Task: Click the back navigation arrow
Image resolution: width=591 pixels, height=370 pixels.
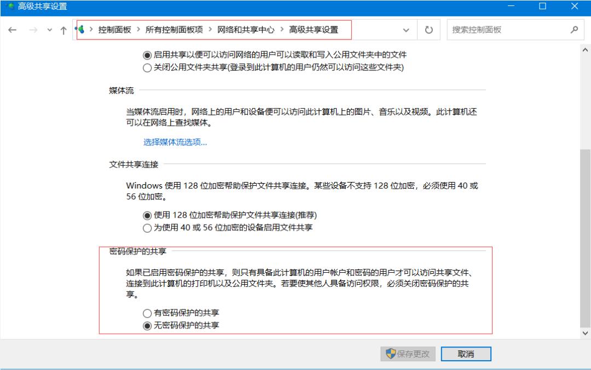Action: tap(12, 30)
